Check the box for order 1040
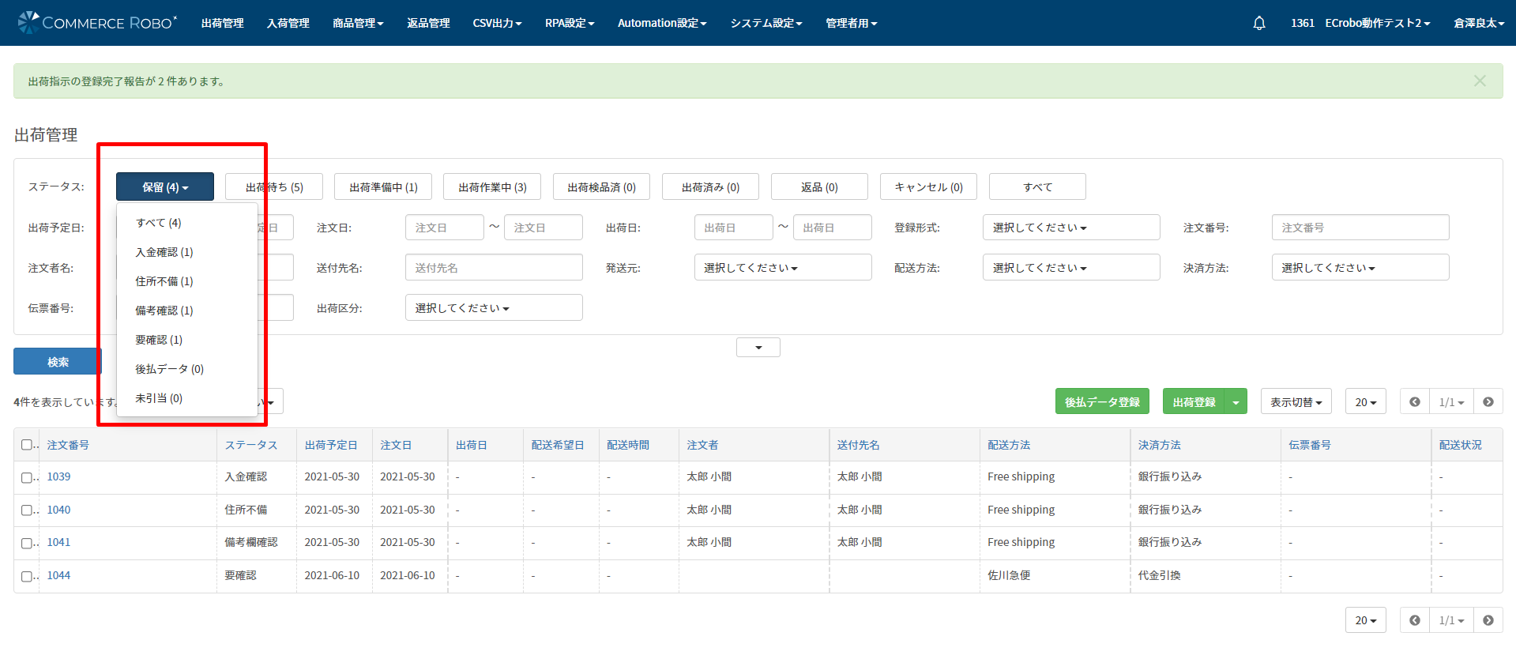 point(27,510)
